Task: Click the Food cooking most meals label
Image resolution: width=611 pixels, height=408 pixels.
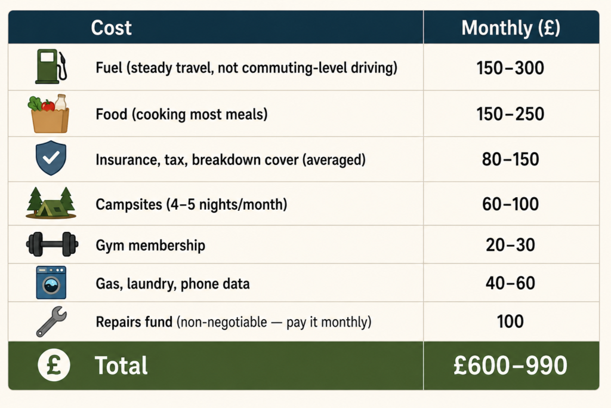Action: coord(181,114)
